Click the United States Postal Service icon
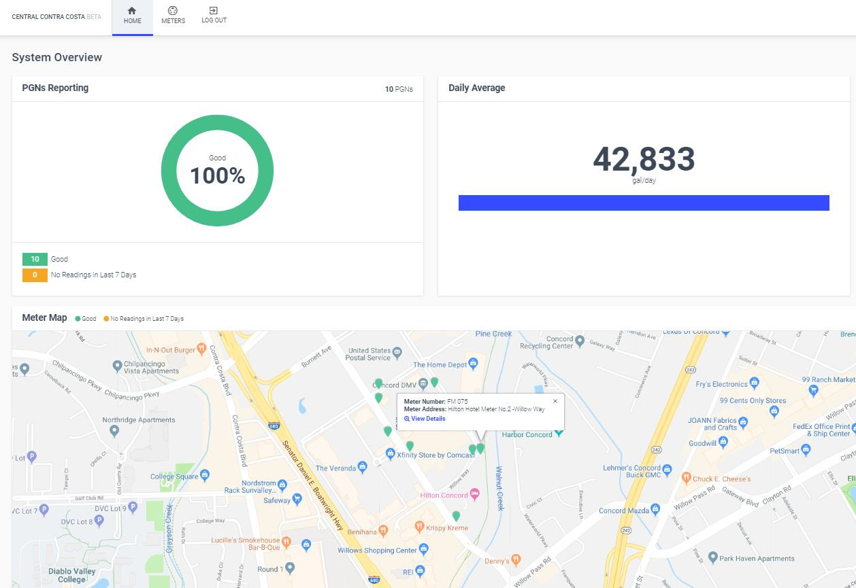Image resolution: width=856 pixels, height=588 pixels. [397, 351]
